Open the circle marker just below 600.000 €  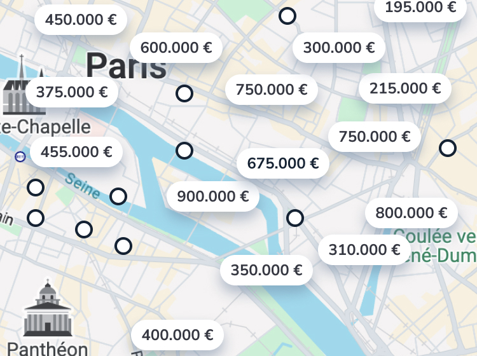[184, 94]
